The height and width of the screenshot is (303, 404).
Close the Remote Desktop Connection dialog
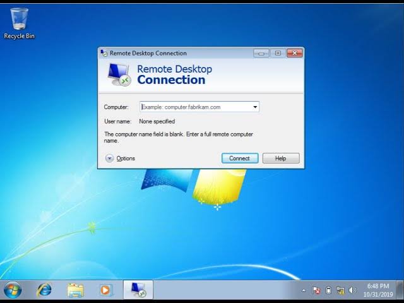(x=294, y=53)
